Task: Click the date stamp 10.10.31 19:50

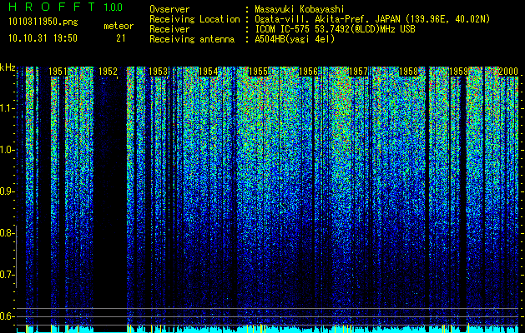Action: coord(43,38)
